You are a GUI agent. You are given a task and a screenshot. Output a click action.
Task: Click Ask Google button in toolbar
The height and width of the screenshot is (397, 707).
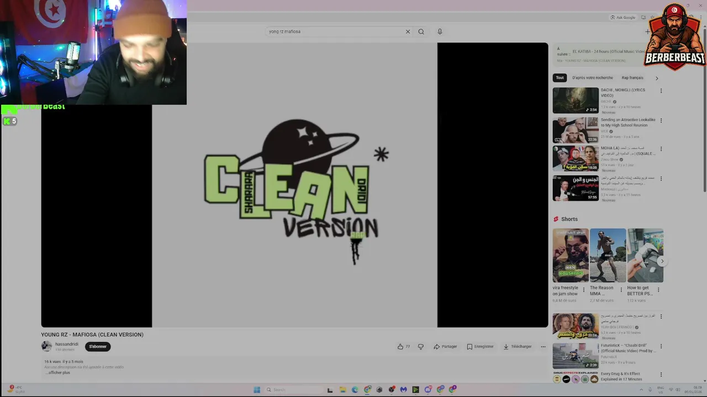pos(623,18)
